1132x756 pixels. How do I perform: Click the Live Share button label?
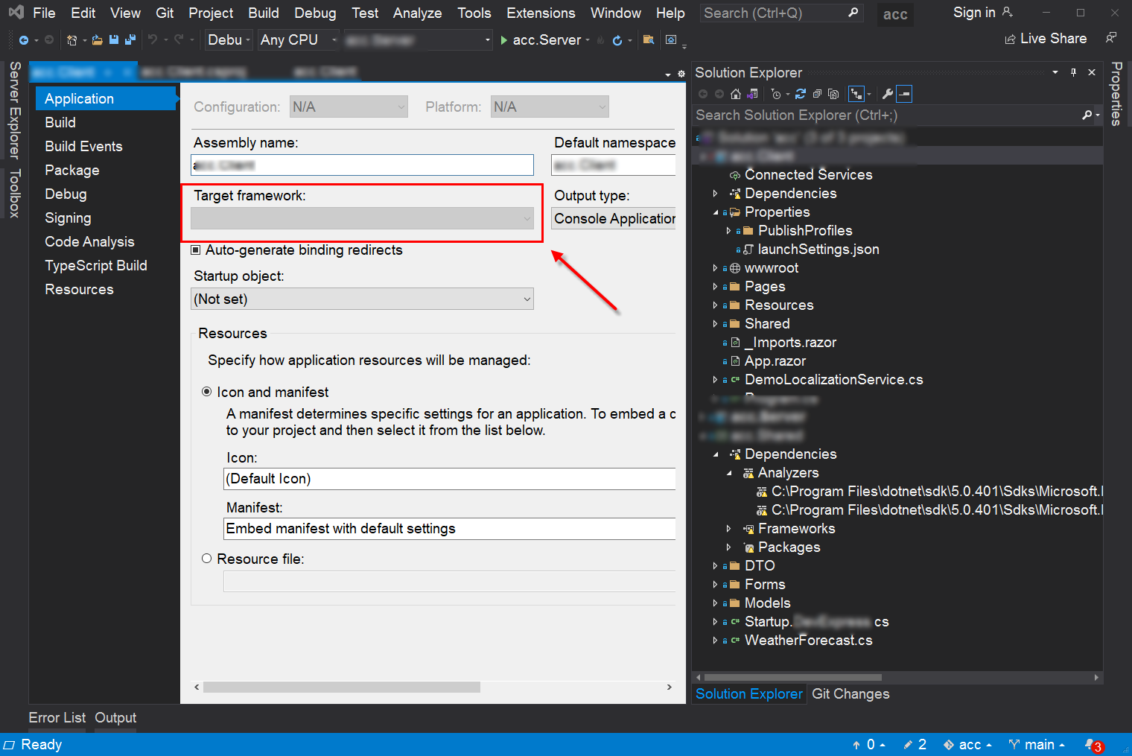pyautogui.click(x=1053, y=39)
